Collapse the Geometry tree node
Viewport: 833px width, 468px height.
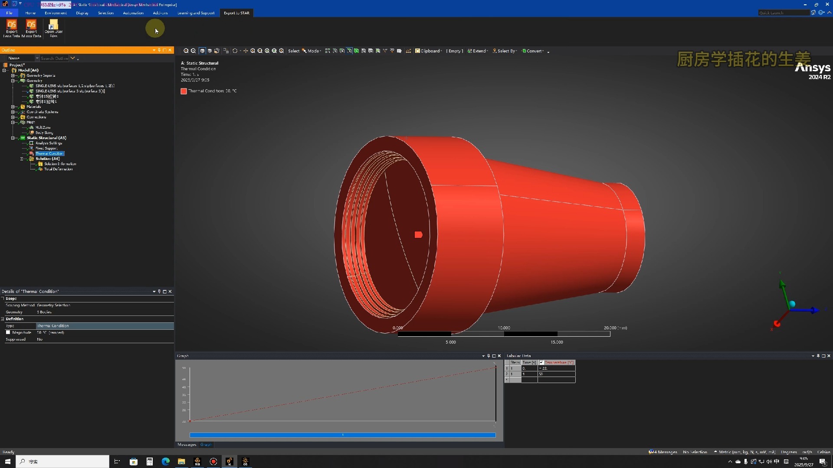pos(13,81)
